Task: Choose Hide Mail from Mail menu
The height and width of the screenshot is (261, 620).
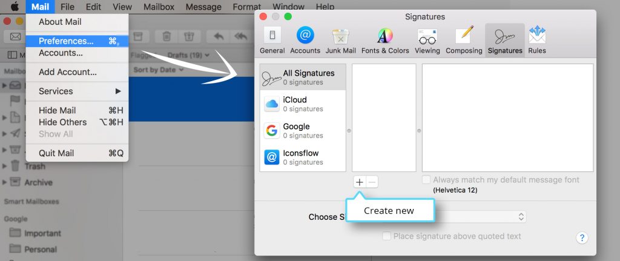Action: click(77, 110)
